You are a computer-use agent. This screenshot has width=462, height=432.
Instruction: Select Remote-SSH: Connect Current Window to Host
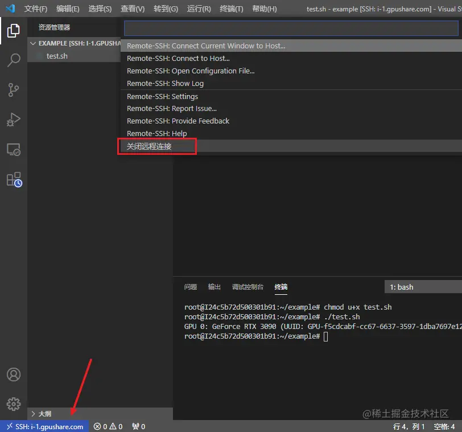(x=291, y=46)
